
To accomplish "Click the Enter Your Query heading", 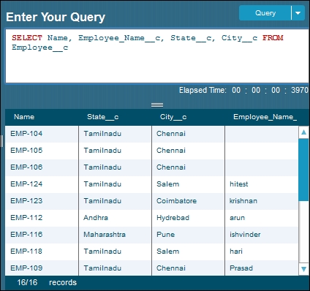I will coord(56,17).
